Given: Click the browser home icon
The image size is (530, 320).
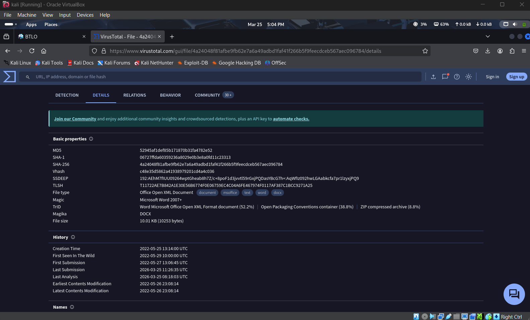Looking at the screenshot, I should click(44, 51).
